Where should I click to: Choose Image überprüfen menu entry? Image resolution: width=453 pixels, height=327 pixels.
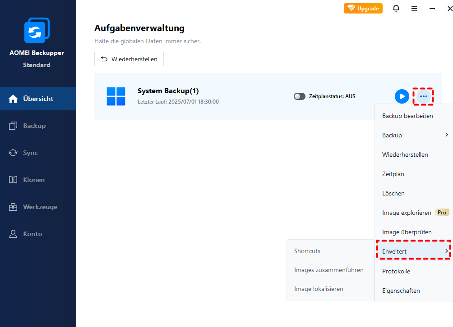pos(414,232)
